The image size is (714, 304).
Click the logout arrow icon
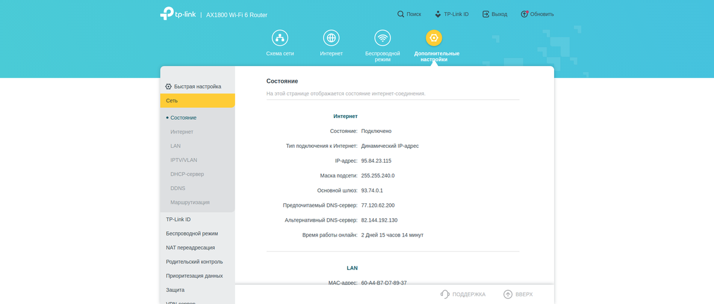tap(486, 14)
